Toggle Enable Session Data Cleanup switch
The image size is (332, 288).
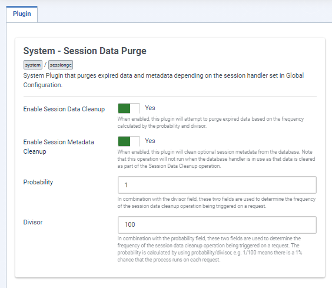[x=129, y=108]
